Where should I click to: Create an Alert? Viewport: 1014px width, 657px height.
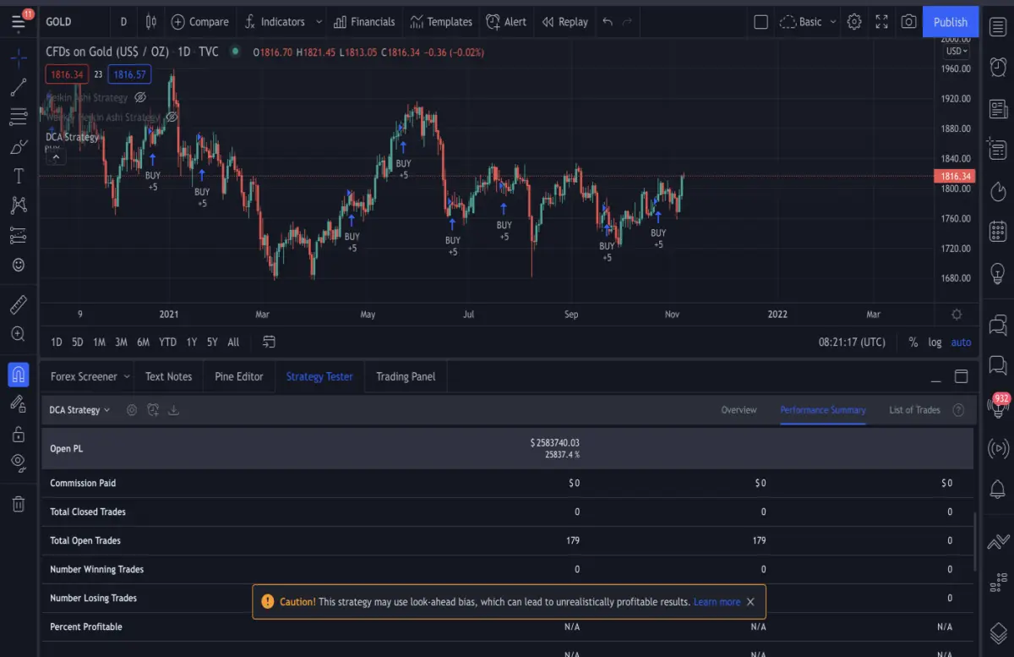point(506,22)
